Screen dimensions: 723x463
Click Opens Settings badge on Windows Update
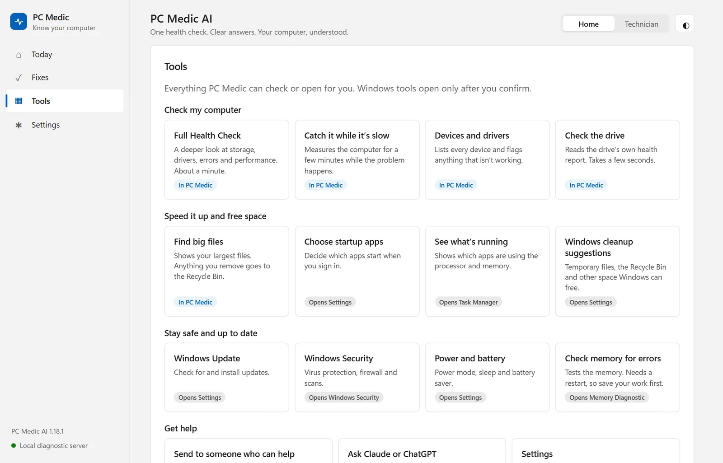tap(200, 398)
